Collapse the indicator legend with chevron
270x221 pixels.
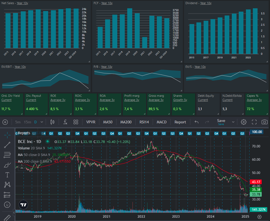point(22,168)
